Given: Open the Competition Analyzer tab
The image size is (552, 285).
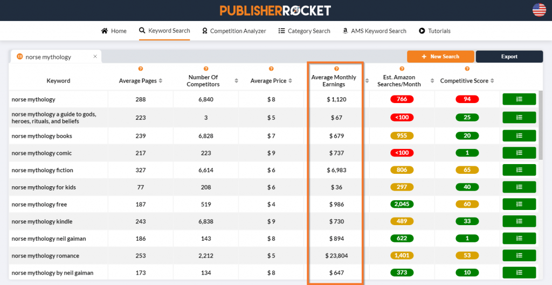Looking at the screenshot, I should [234, 31].
